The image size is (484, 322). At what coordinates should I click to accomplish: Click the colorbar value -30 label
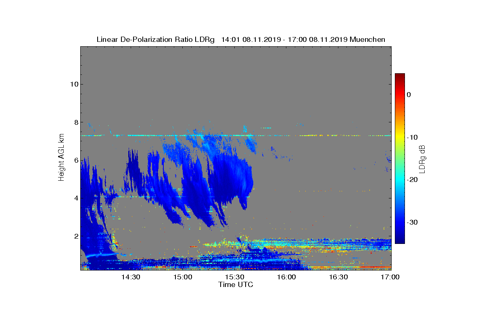pyautogui.click(x=411, y=223)
